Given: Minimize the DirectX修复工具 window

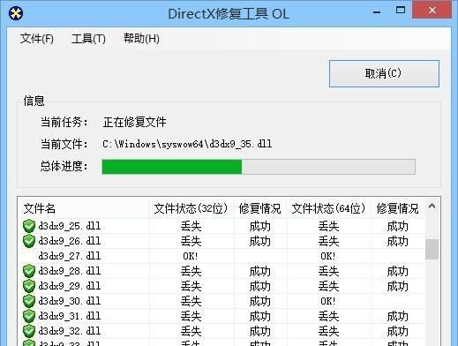Looking at the screenshot, I should (377, 11).
